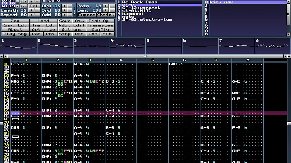Click the Zap button
The image size is (291, 163).
15,21
